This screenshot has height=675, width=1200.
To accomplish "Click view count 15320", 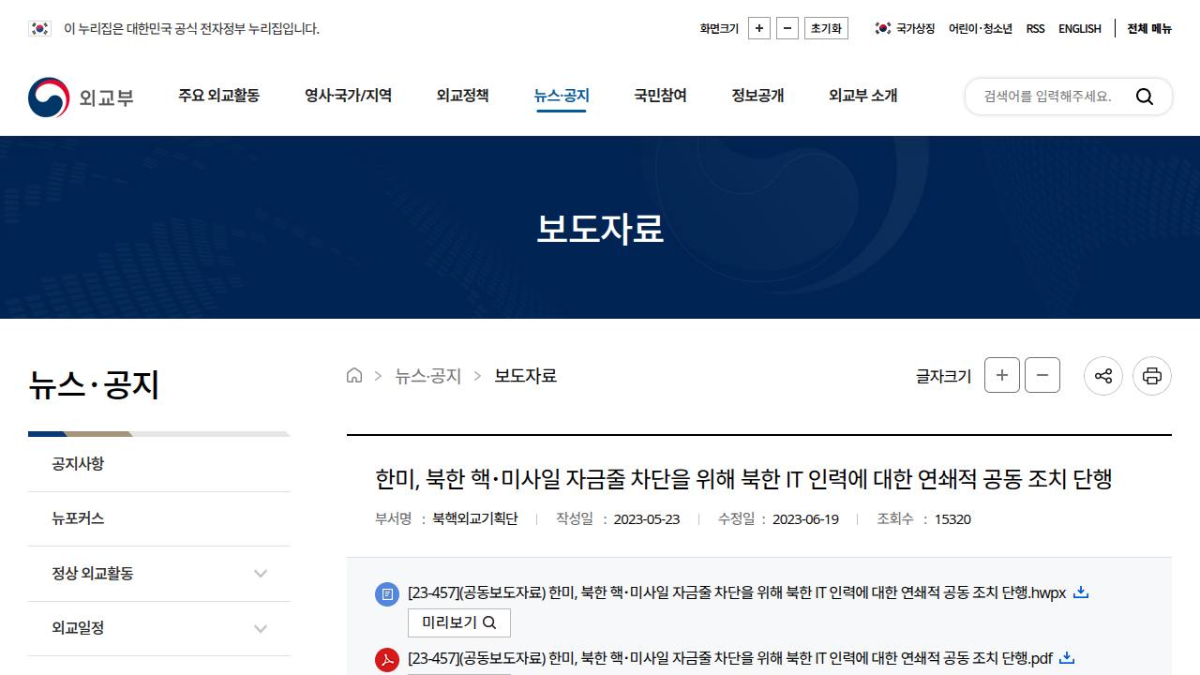I will pos(952,519).
